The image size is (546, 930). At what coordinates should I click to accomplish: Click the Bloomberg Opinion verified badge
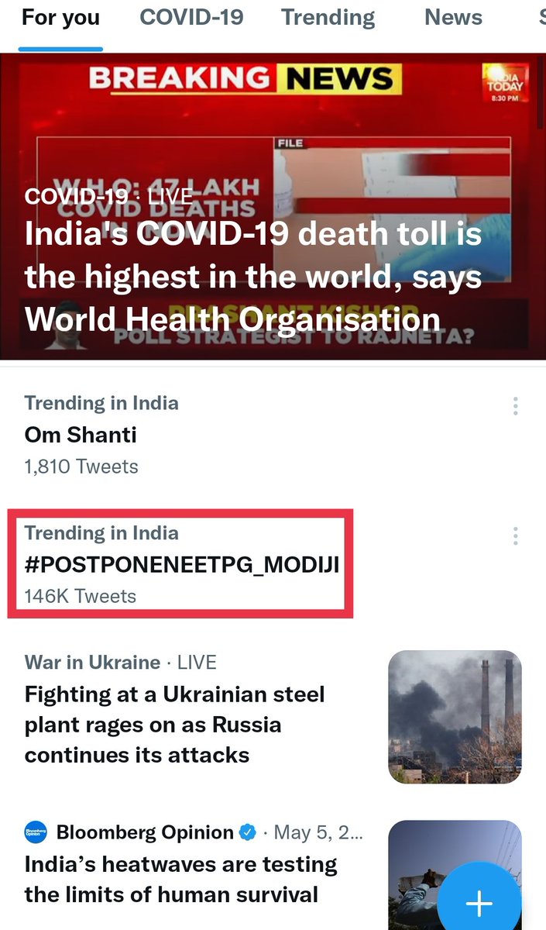pos(248,832)
